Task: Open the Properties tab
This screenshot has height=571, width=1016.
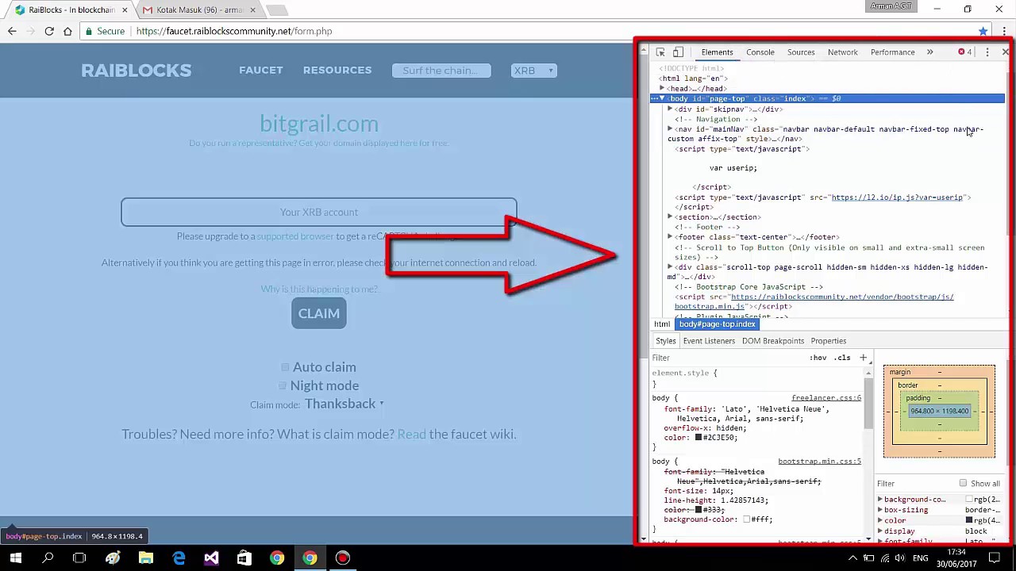Action: [x=828, y=341]
